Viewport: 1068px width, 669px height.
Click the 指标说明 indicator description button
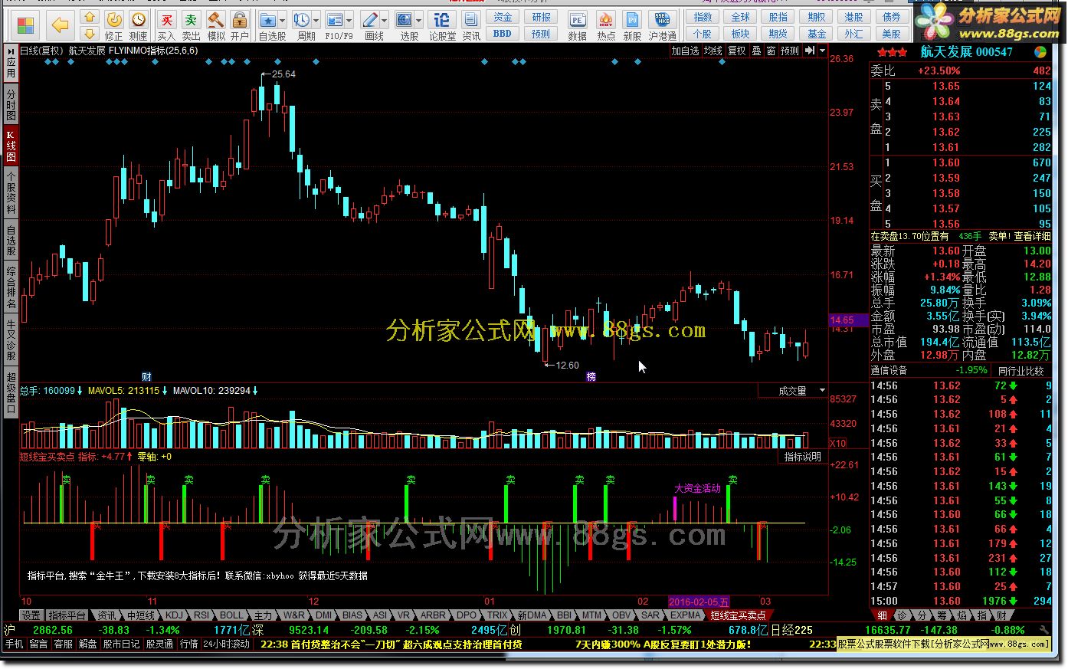803,457
